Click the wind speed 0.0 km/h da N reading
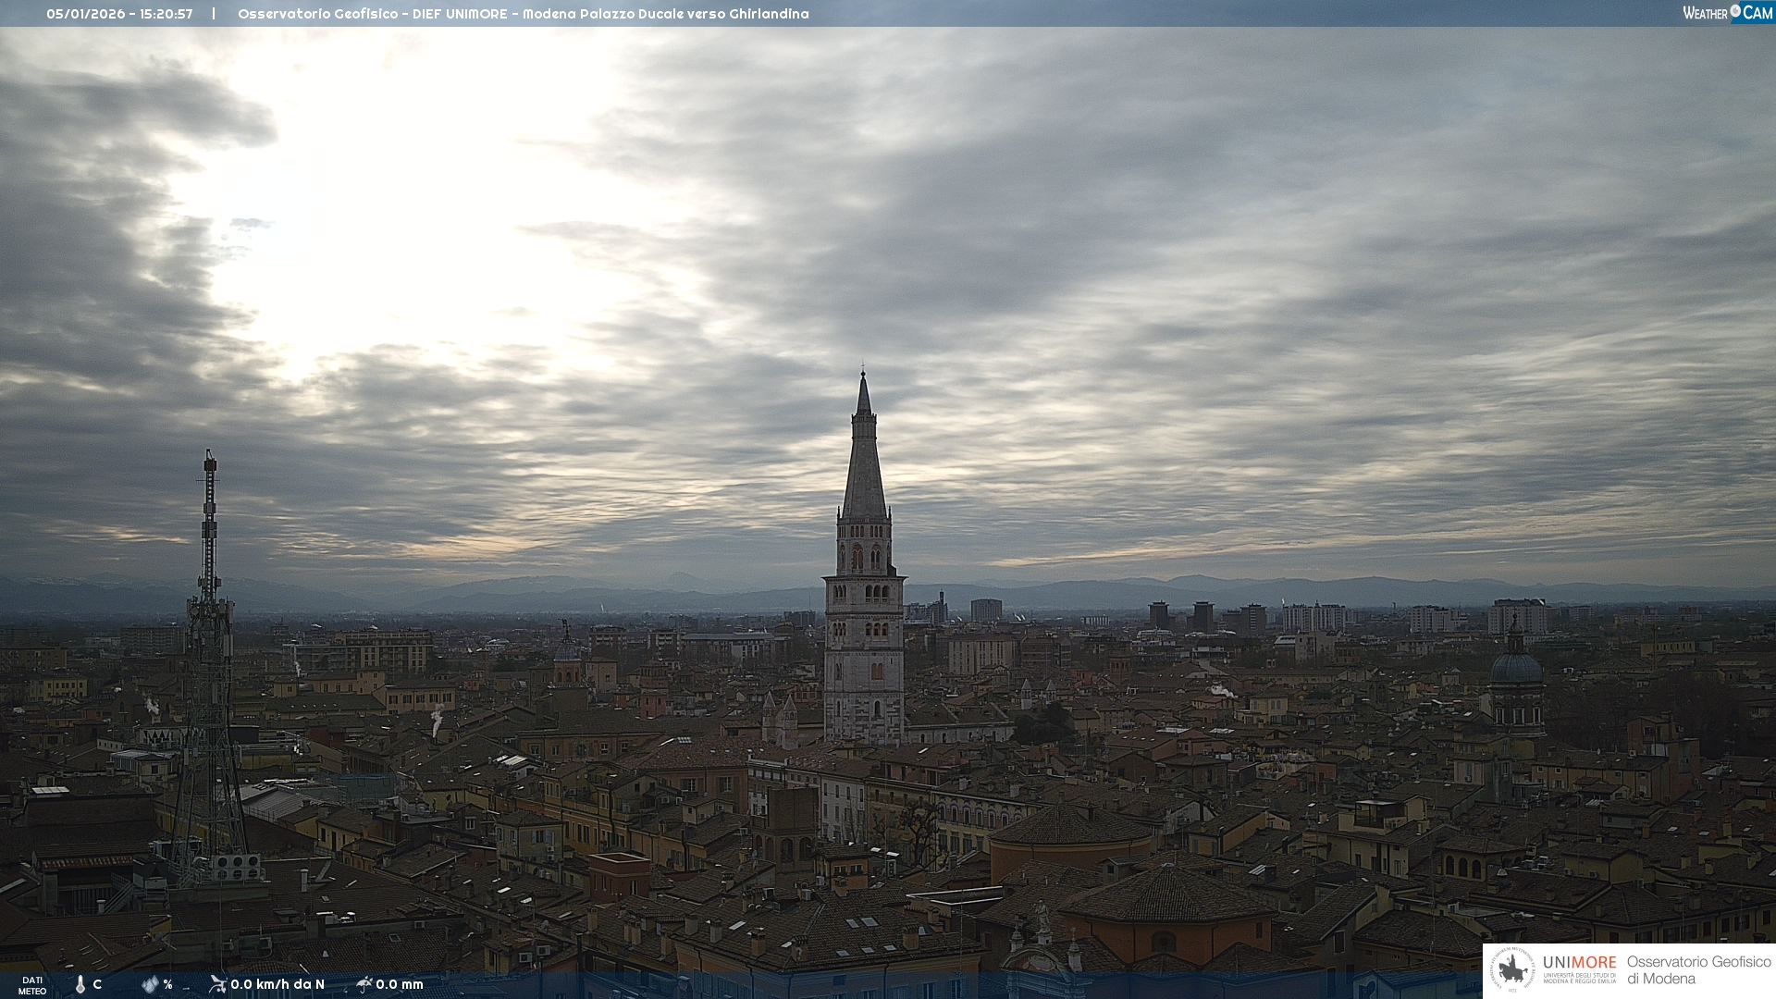Viewport: 1776px width, 999px height. coord(277,984)
